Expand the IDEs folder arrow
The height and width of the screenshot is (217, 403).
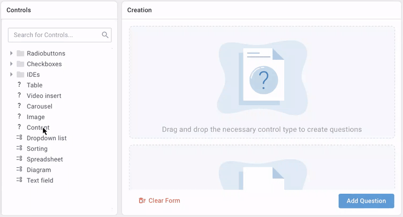coord(11,75)
